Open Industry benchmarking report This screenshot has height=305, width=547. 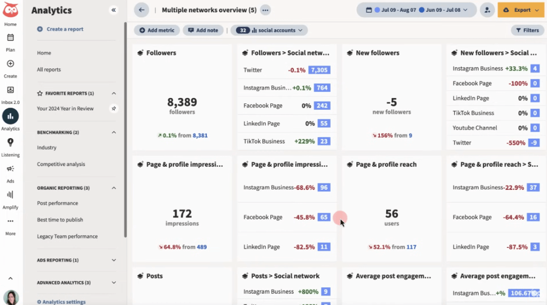(47, 148)
